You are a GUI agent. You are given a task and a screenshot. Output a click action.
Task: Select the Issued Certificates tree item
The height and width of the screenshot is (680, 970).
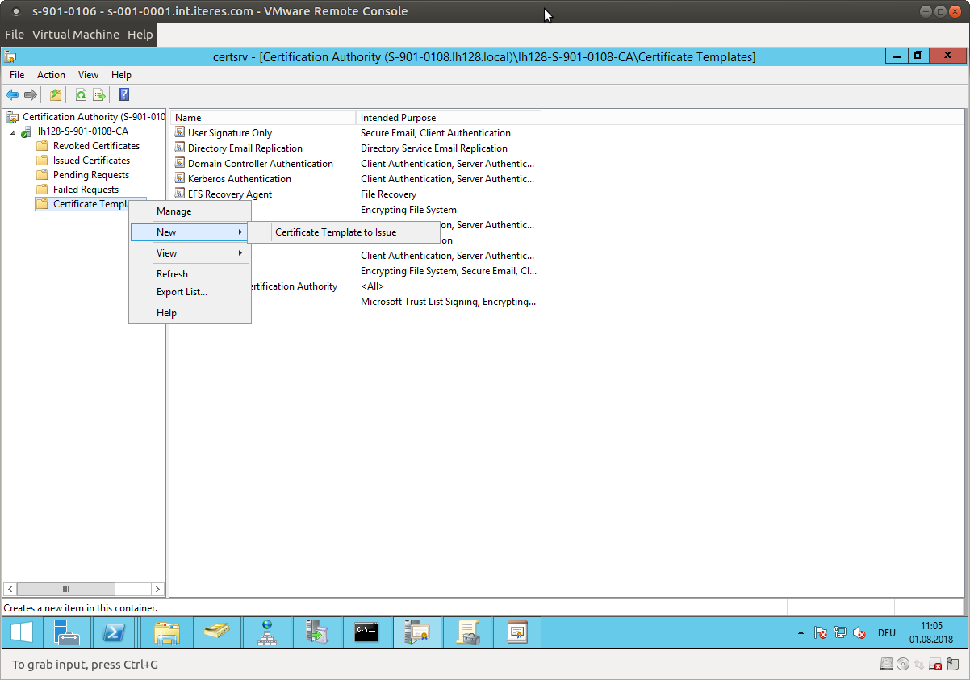(91, 161)
